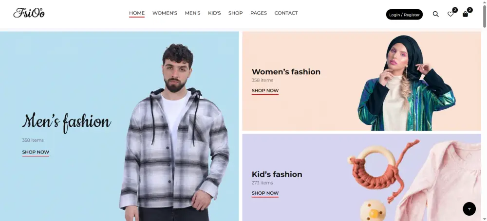This screenshot has height=221, width=487.
Task: Expand the Shop navigation menu
Action: [x=235, y=13]
